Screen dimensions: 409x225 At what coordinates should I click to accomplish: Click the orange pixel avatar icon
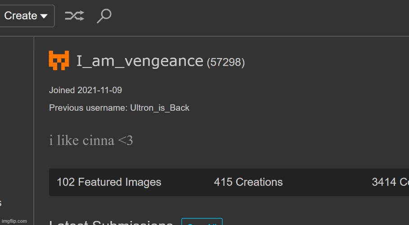(x=59, y=60)
